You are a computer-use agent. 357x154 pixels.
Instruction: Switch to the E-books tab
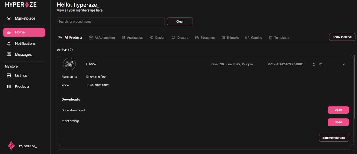(x=230, y=38)
